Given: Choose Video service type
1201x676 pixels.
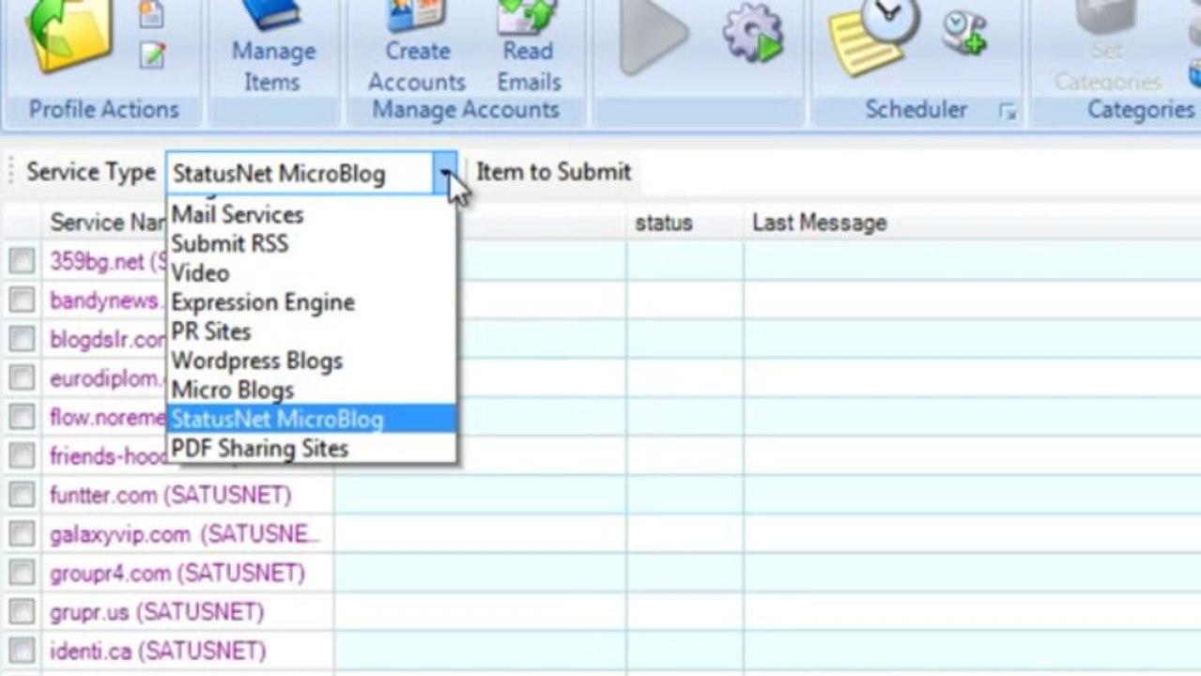Looking at the screenshot, I should pyautogui.click(x=200, y=273).
